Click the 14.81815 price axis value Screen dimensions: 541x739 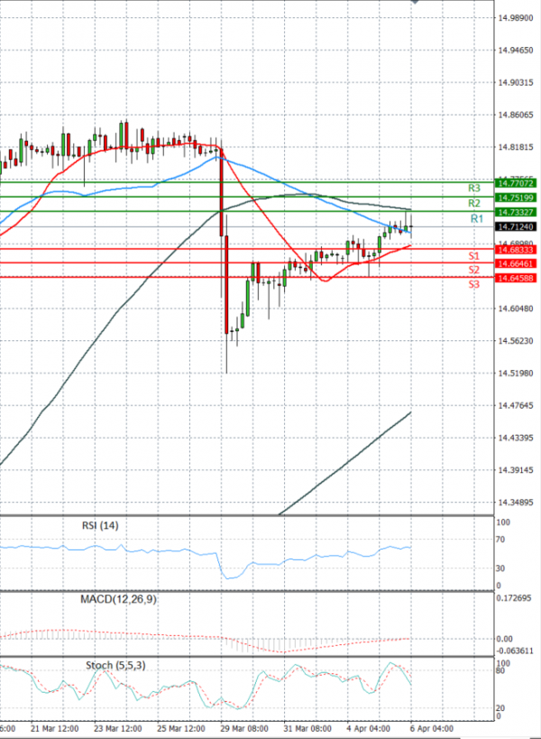pos(516,147)
